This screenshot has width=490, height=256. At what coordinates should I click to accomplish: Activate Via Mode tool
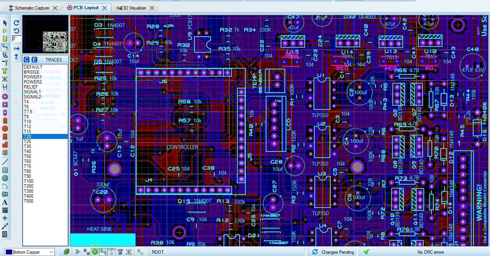pyautogui.click(x=5, y=63)
